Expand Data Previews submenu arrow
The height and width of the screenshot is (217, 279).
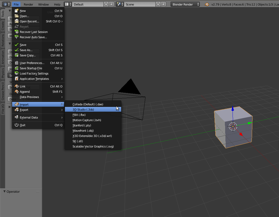point(62,97)
